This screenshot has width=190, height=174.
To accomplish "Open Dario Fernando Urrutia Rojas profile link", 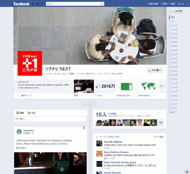I will 120,162.
